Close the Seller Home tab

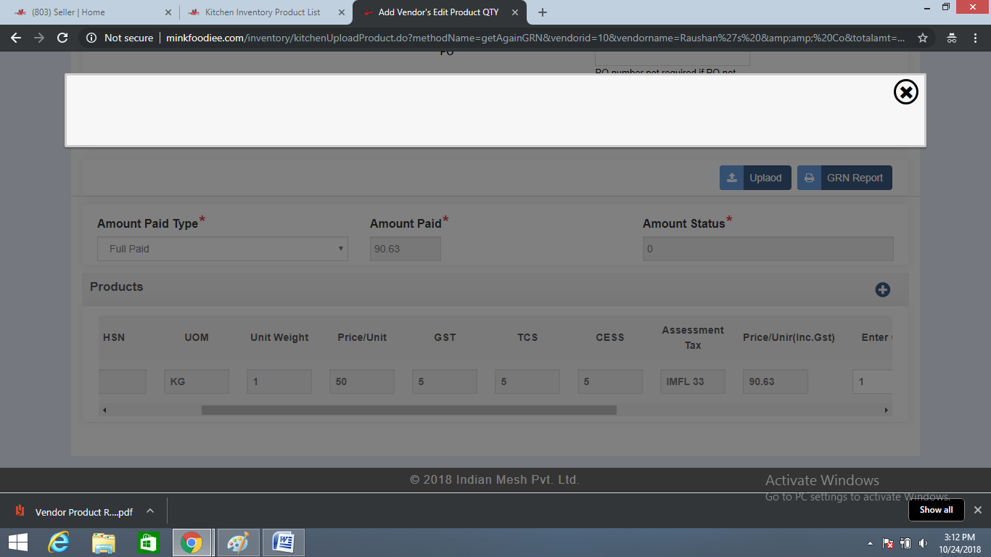[168, 12]
